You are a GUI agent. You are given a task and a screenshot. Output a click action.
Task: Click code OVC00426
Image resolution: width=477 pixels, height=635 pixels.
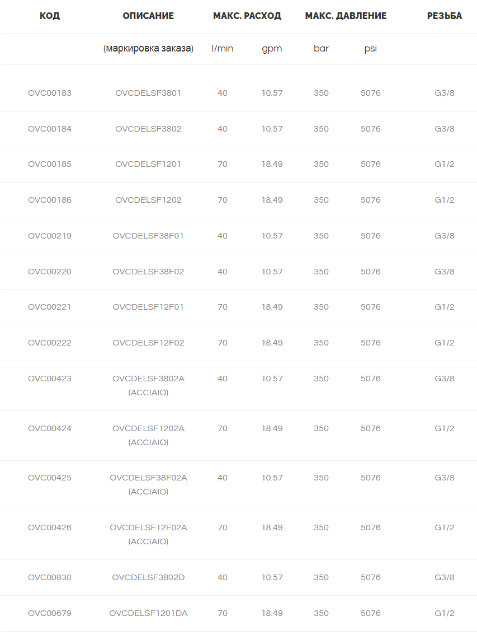pos(49,527)
